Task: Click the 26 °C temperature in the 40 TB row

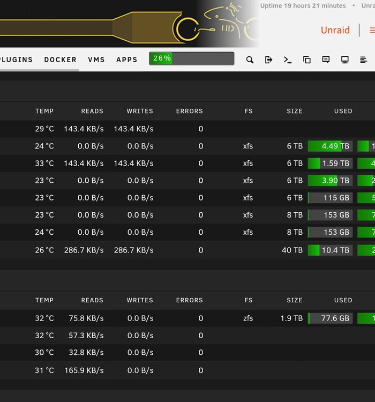Action: 44,250
